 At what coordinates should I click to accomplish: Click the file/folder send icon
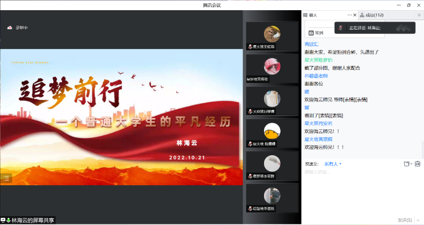click(x=406, y=164)
